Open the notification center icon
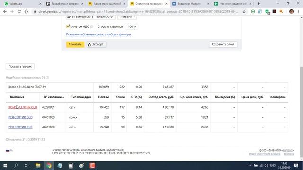303x170 pixels. [296, 166]
